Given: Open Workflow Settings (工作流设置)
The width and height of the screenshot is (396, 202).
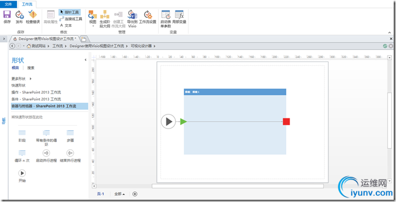Looking at the screenshot, I should pyautogui.click(x=148, y=17).
